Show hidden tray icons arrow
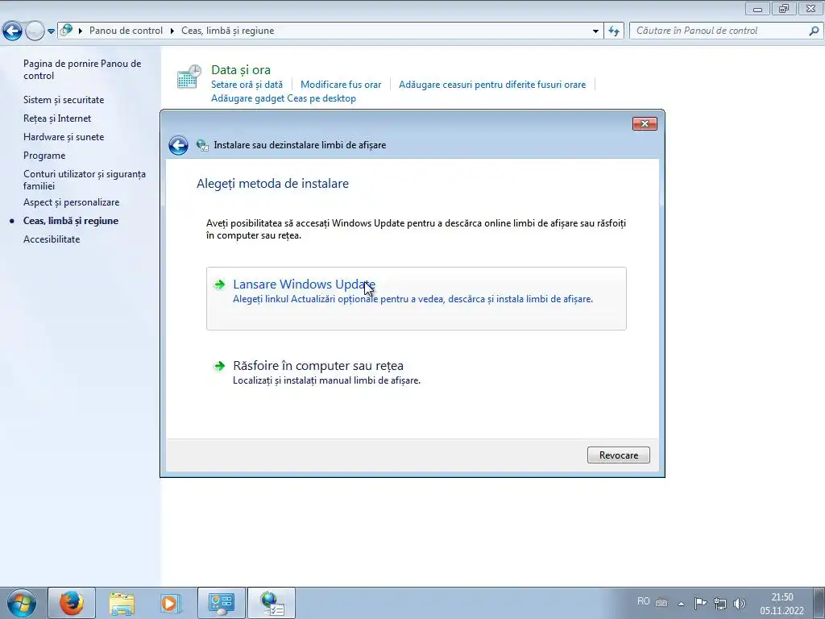 point(681,604)
